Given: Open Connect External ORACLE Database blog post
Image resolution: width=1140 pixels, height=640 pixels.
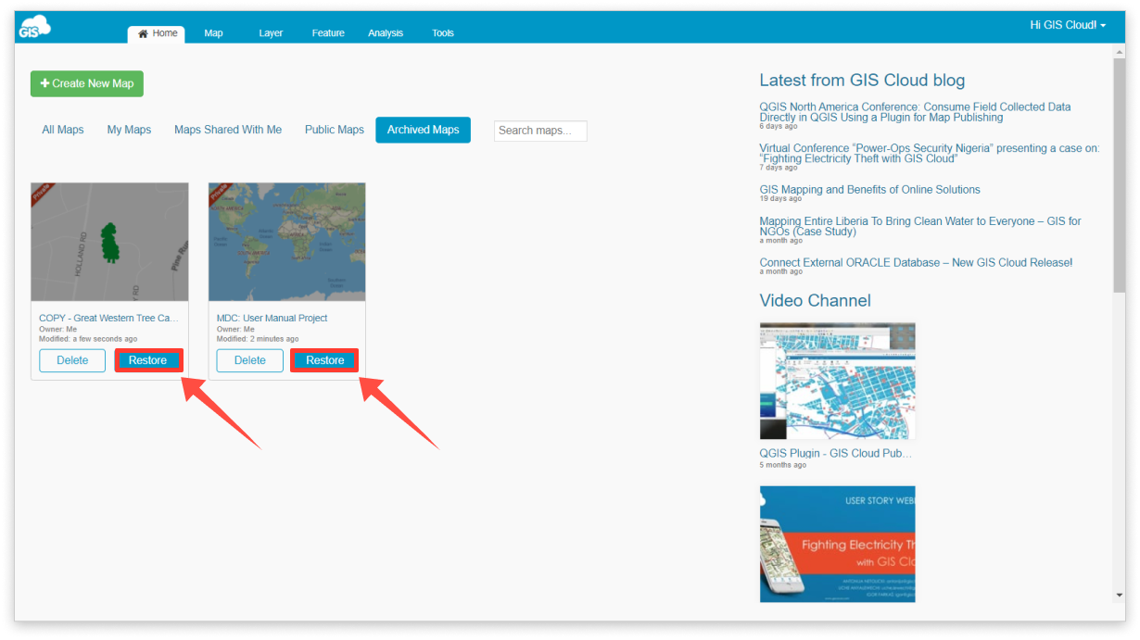Looking at the screenshot, I should [x=916, y=263].
